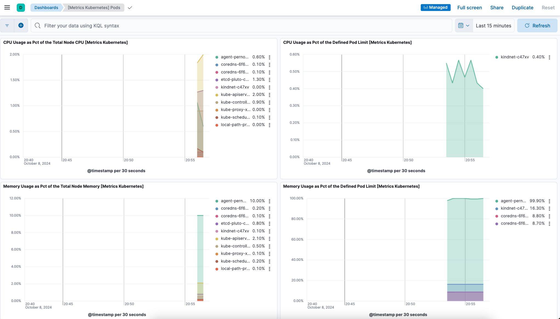Screen dimensions: 560x319
Task: Click the Share icon
Action: coord(496,7)
